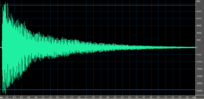Click the 2.0 mark on the time ruler
204x99 pixels.
click(72, 97)
